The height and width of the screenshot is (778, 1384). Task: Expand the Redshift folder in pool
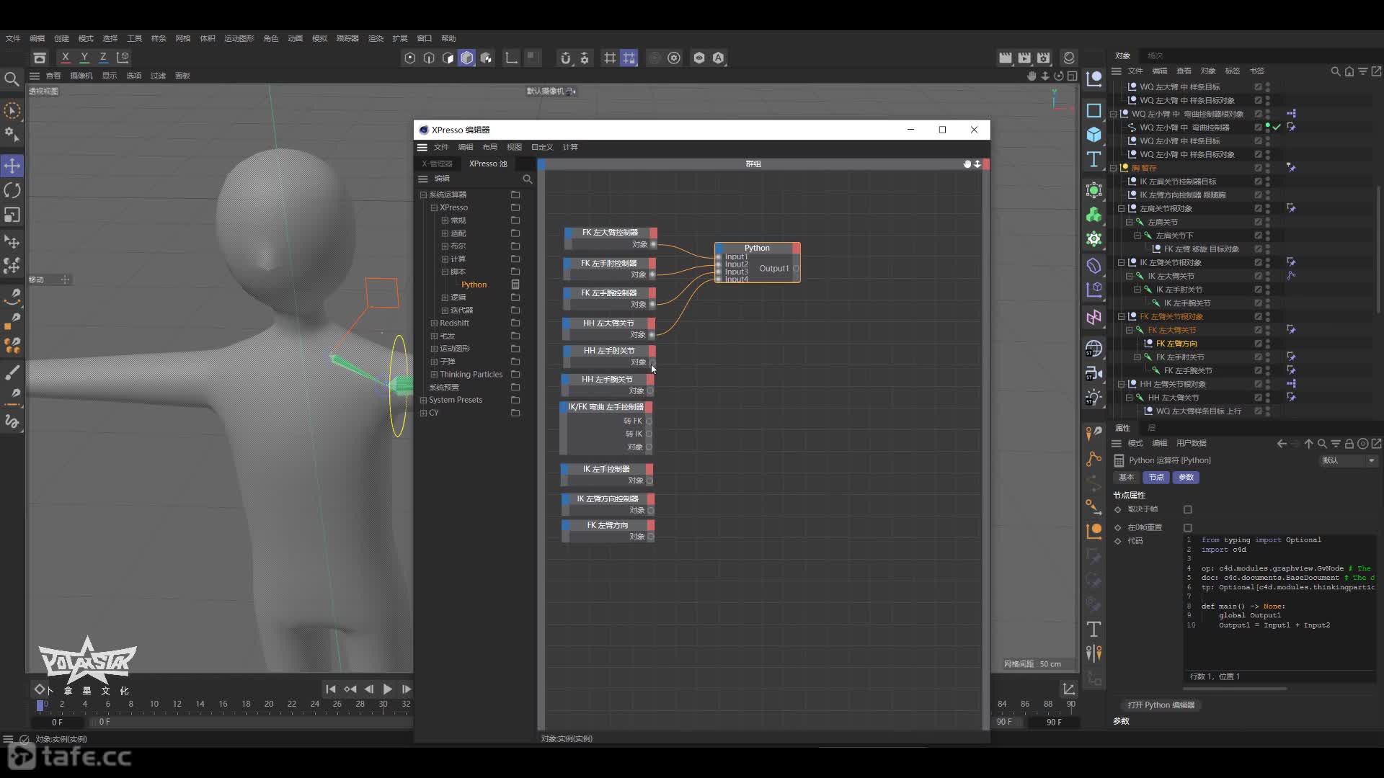point(434,323)
